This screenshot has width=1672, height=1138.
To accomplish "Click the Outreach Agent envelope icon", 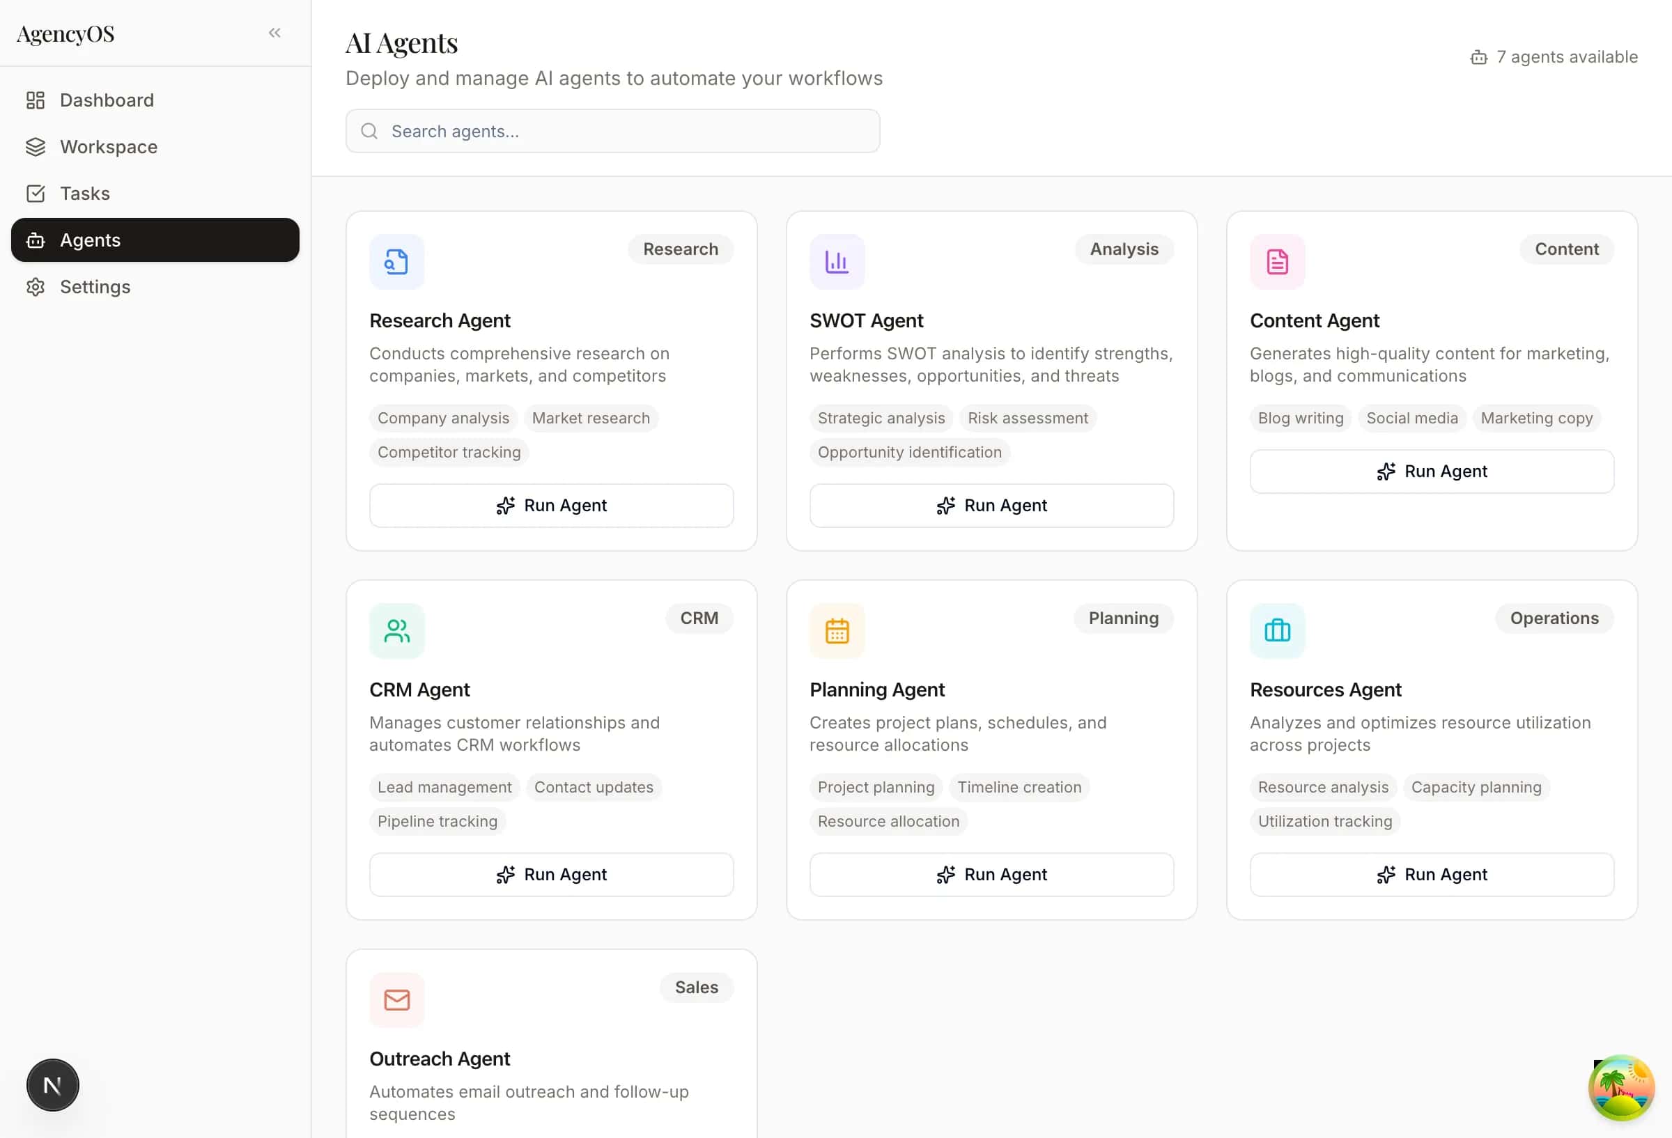I will click(x=396, y=999).
